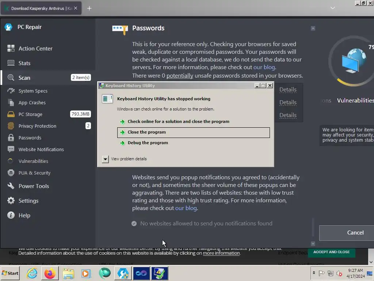Launch Internet Explorer from taskbar
The width and height of the screenshot is (374, 281).
tap(32, 273)
